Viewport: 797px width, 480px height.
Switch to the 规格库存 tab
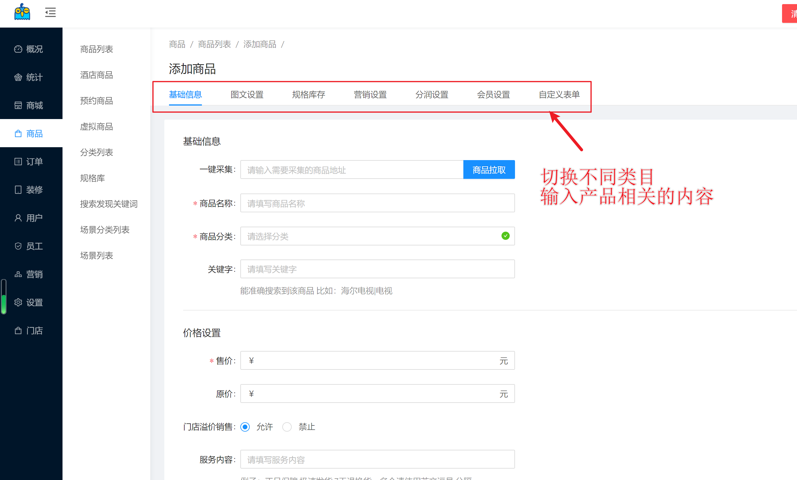click(x=309, y=95)
